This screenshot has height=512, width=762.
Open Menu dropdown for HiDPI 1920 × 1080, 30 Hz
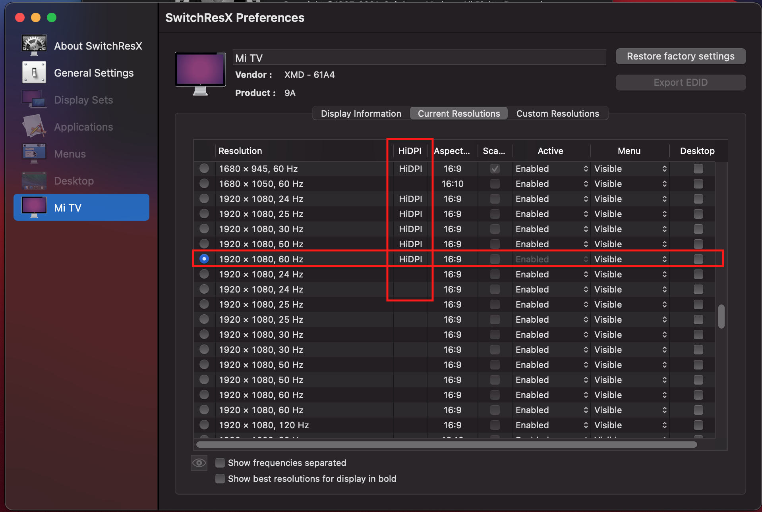point(630,229)
